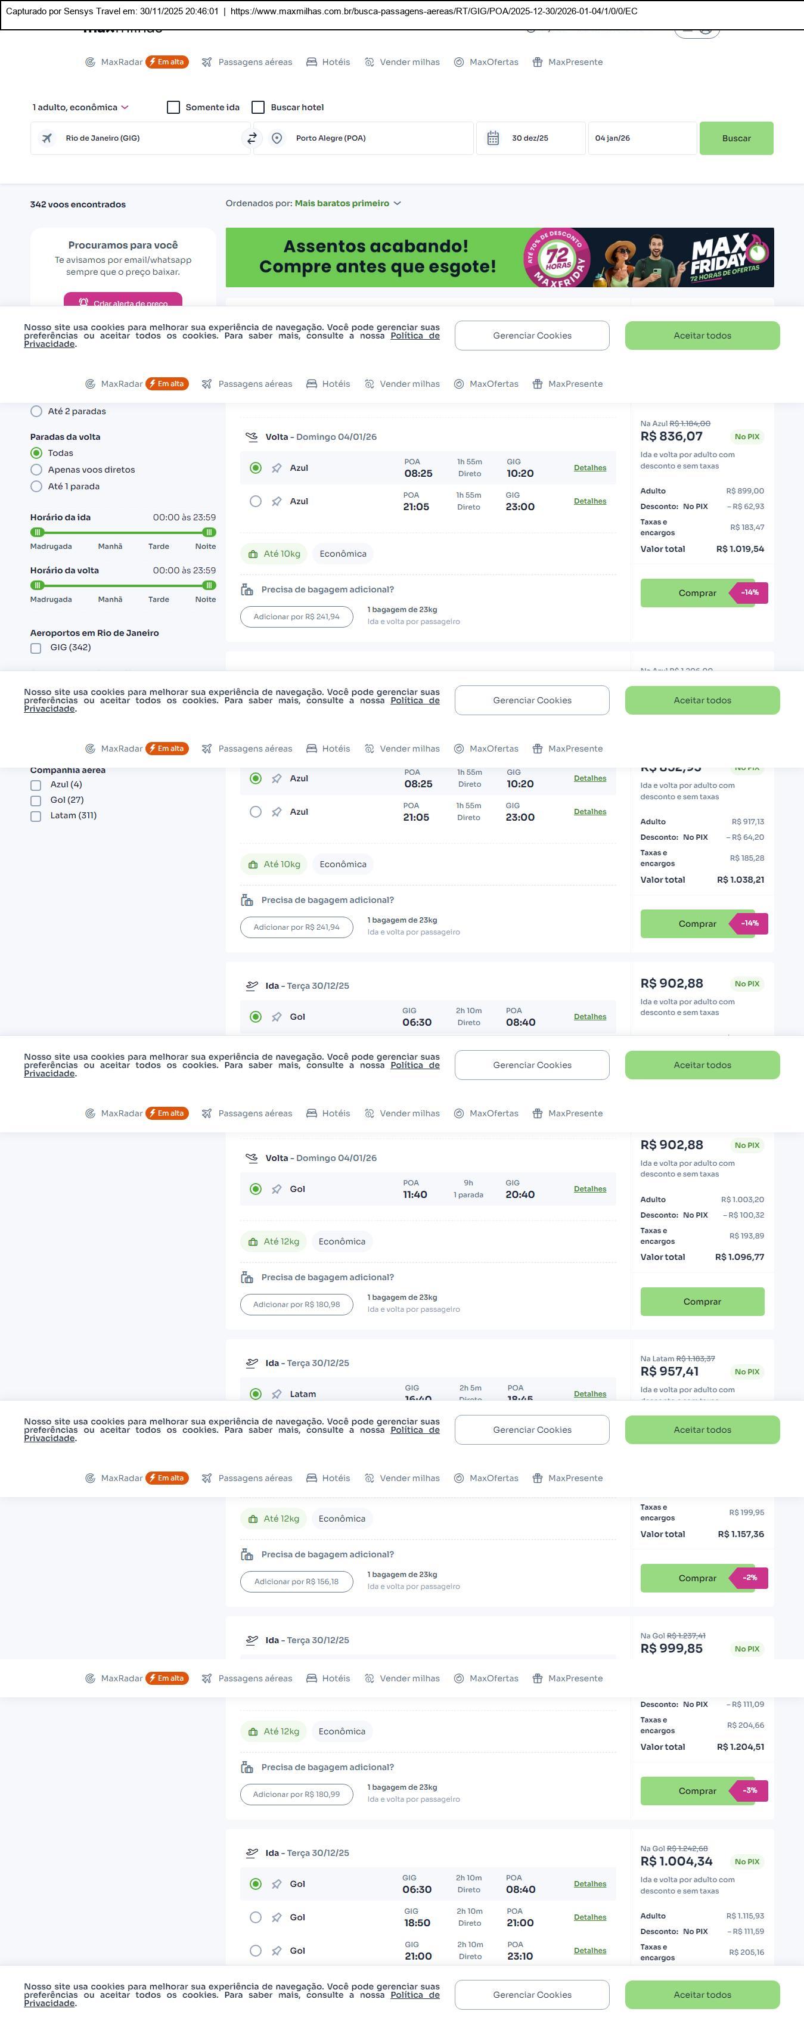Viewport: 804px width, 2024px height.
Task: Open the 1 adulto, econômica passenger dropdown
Action: (80, 108)
